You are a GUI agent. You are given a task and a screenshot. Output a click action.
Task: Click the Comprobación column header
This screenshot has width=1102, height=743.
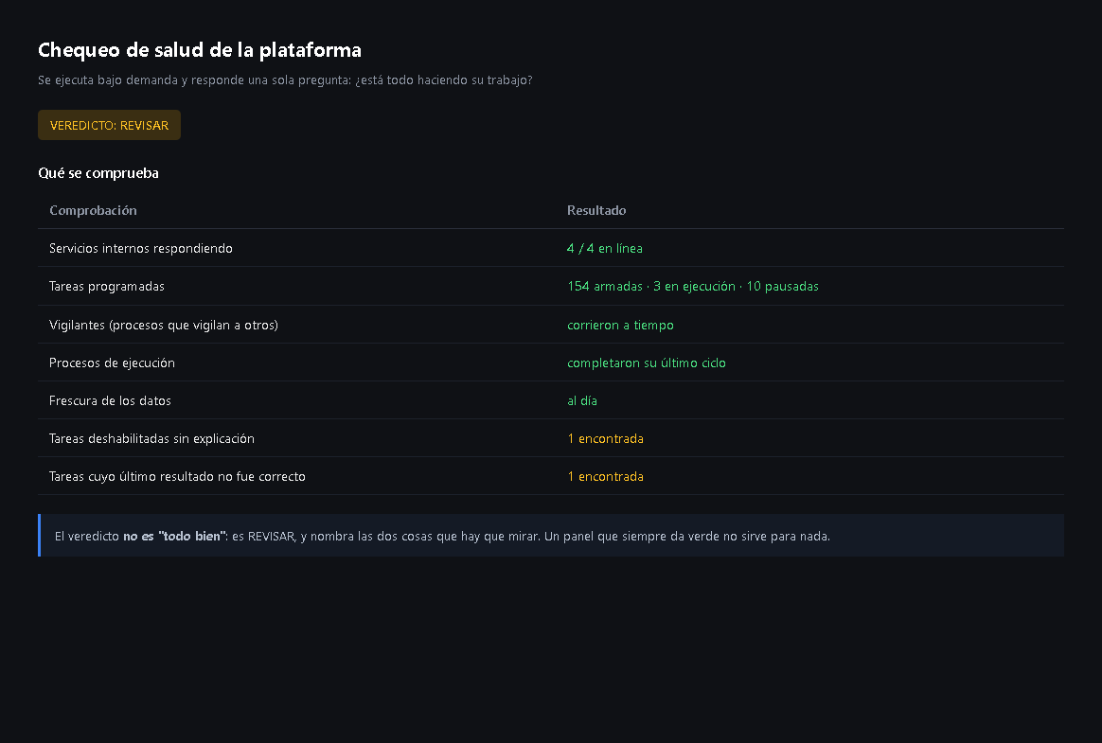click(93, 210)
